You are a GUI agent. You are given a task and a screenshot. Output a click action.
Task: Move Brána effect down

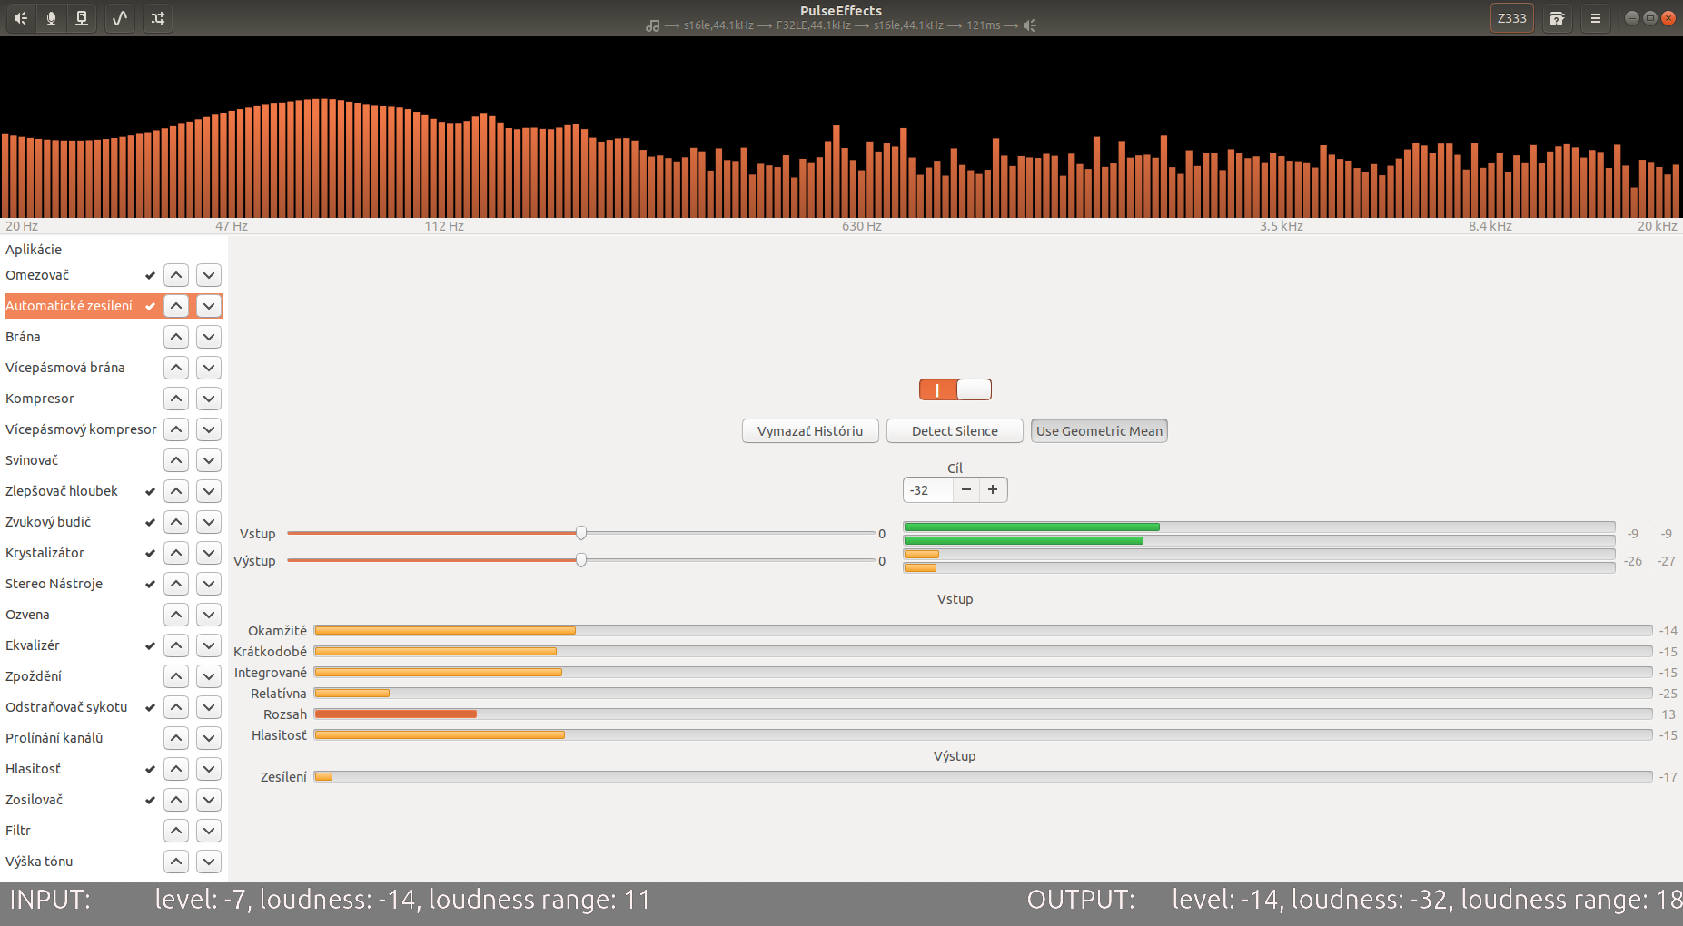click(209, 337)
